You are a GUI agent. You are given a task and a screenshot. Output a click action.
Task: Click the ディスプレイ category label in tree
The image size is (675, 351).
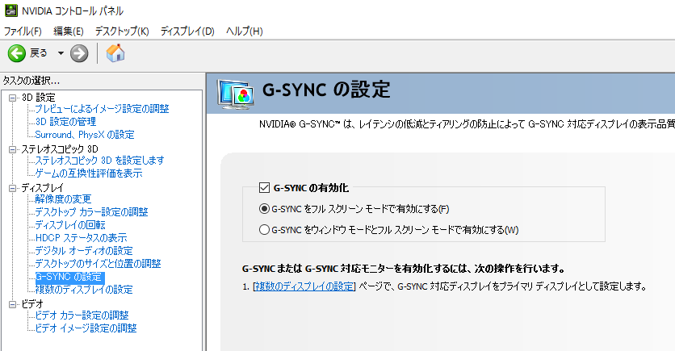(43, 188)
